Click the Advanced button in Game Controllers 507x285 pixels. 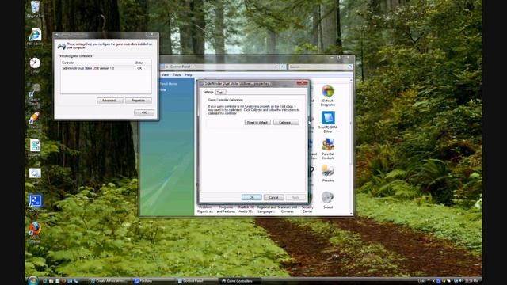(x=110, y=101)
